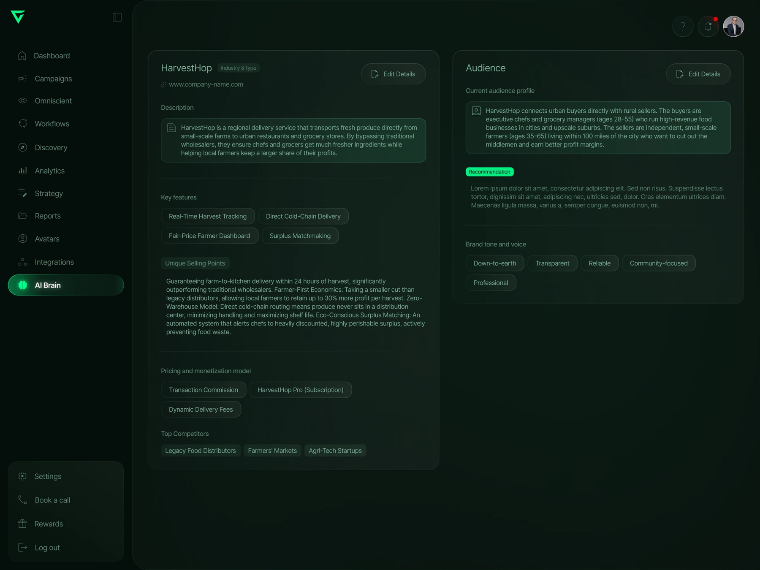
Task: Click the Surplus Matchmaking chip
Action: click(300, 236)
